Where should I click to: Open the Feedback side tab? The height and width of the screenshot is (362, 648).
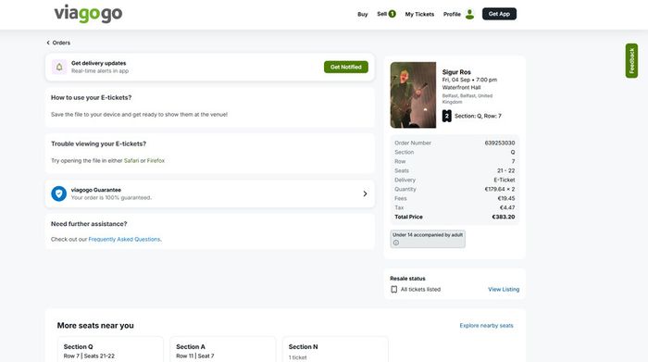(631, 61)
